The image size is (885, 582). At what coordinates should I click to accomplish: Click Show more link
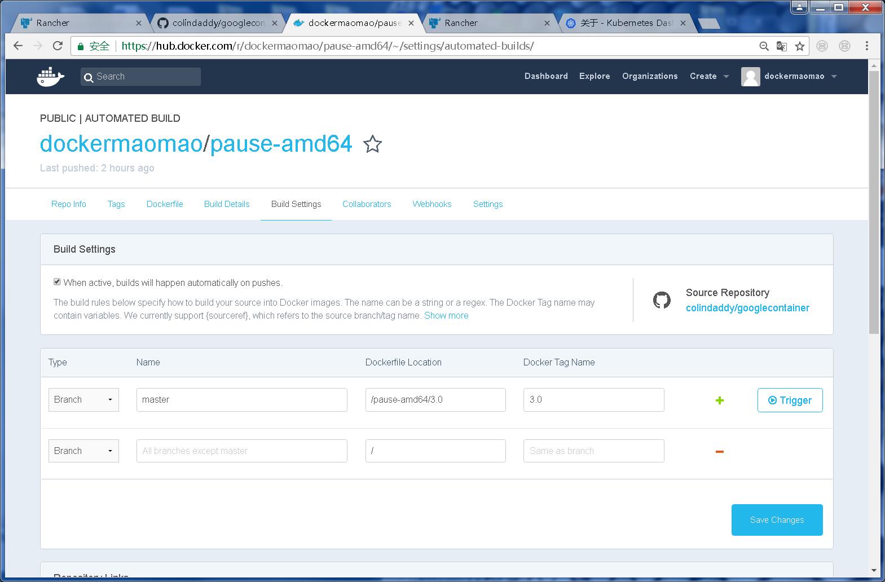coord(446,316)
